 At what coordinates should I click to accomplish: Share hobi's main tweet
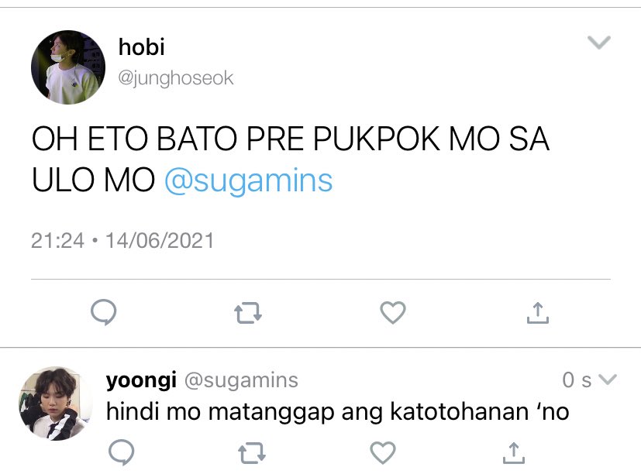(538, 313)
